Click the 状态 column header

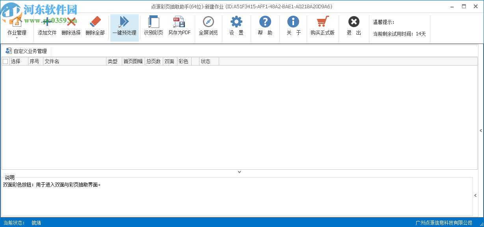click(x=209, y=61)
